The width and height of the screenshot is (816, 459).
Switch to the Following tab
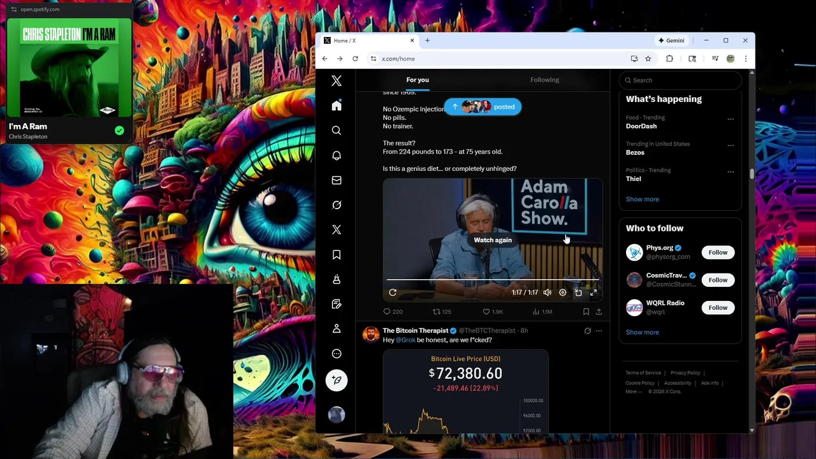click(x=544, y=80)
